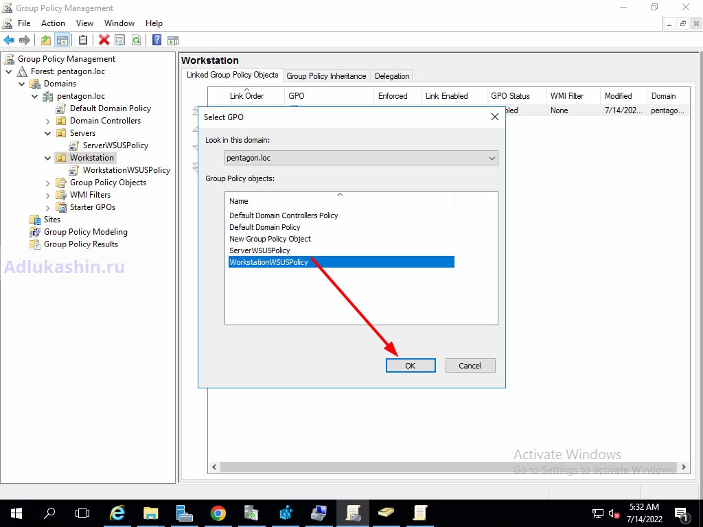Open Help via the blue question-mark icon

(x=157, y=40)
